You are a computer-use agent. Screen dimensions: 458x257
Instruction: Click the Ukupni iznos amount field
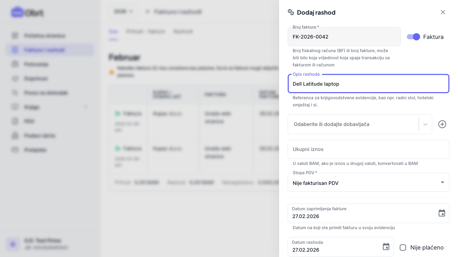pos(368,149)
